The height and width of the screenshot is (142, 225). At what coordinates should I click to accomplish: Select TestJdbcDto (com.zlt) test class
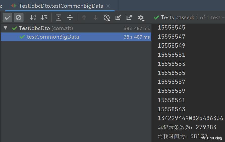pos(46,28)
